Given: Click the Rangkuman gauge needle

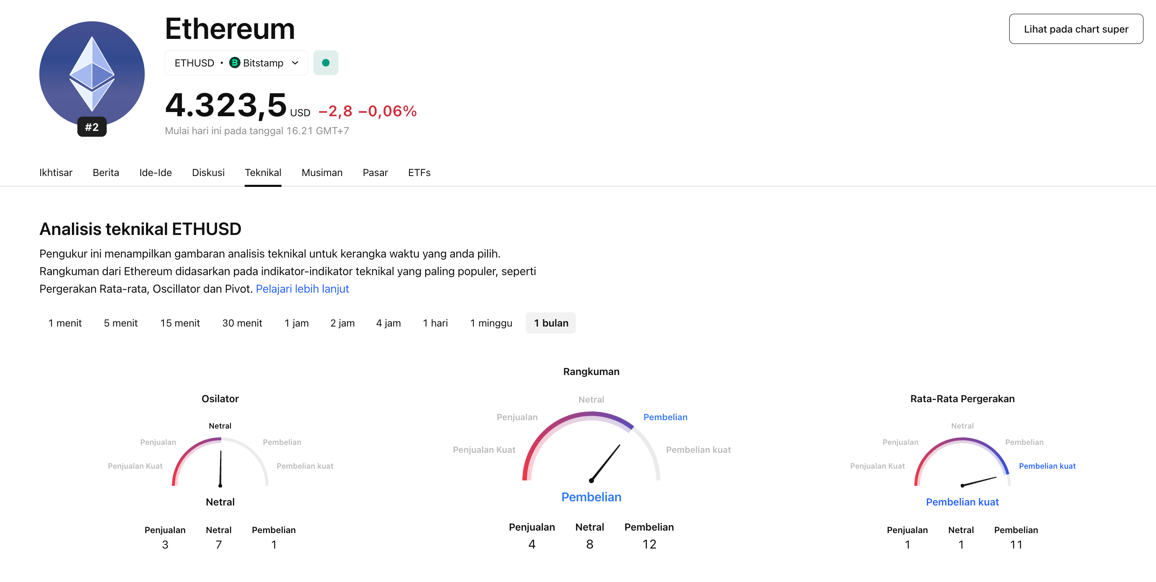Looking at the screenshot, I should [605, 463].
